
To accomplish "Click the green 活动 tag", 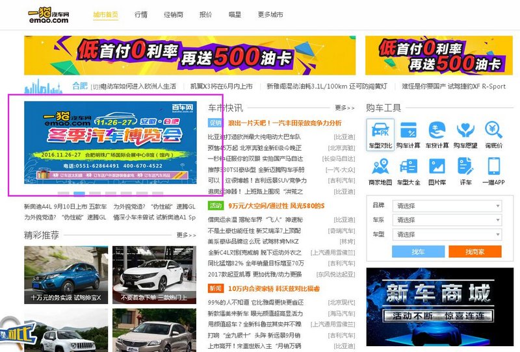I will (216, 206).
